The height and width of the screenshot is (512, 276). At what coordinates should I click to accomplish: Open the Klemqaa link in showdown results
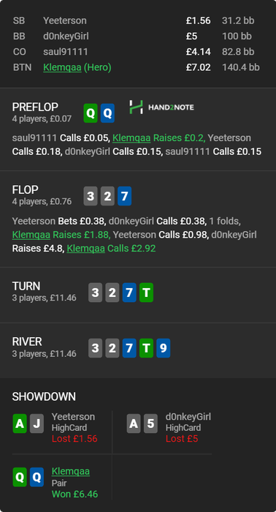(x=71, y=471)
